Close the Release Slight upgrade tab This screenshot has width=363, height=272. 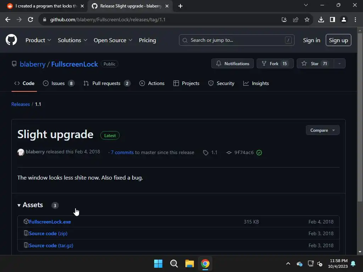(167, 6)
